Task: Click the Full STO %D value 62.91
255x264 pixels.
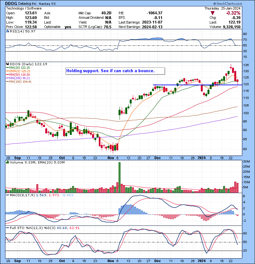Action: [x=74, y=228]
